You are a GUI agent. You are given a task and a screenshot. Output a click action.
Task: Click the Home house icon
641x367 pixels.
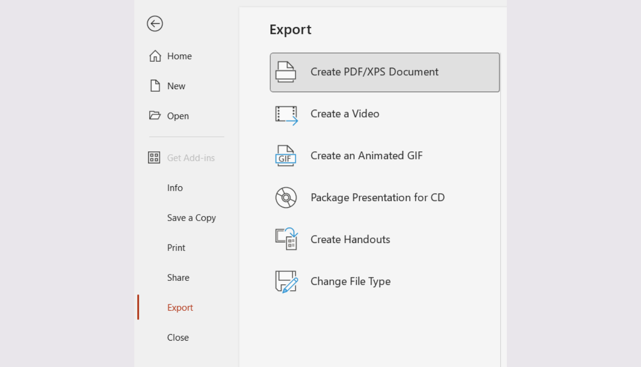(155, 56)
